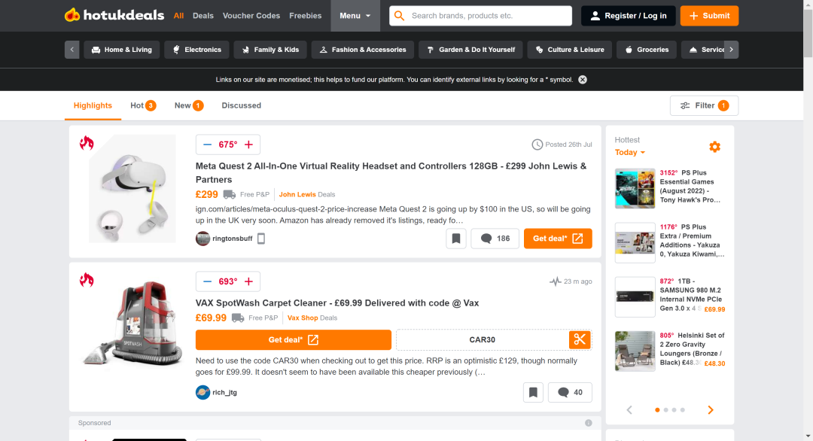Open Culture & Leisure category

pos(570,50)
